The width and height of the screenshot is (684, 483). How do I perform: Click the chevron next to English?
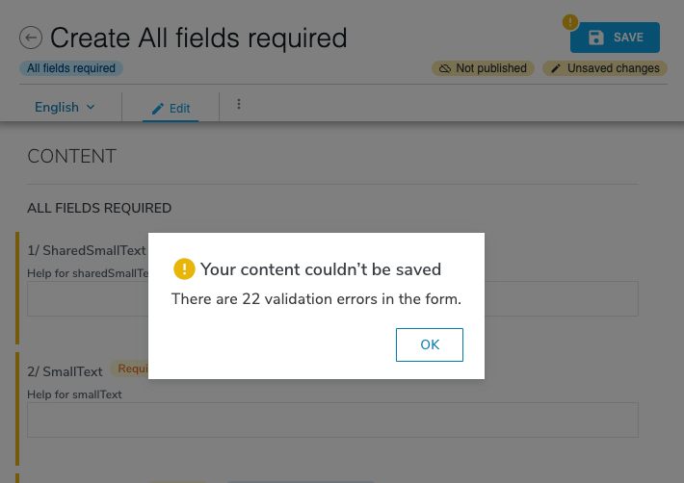[91, 107]
